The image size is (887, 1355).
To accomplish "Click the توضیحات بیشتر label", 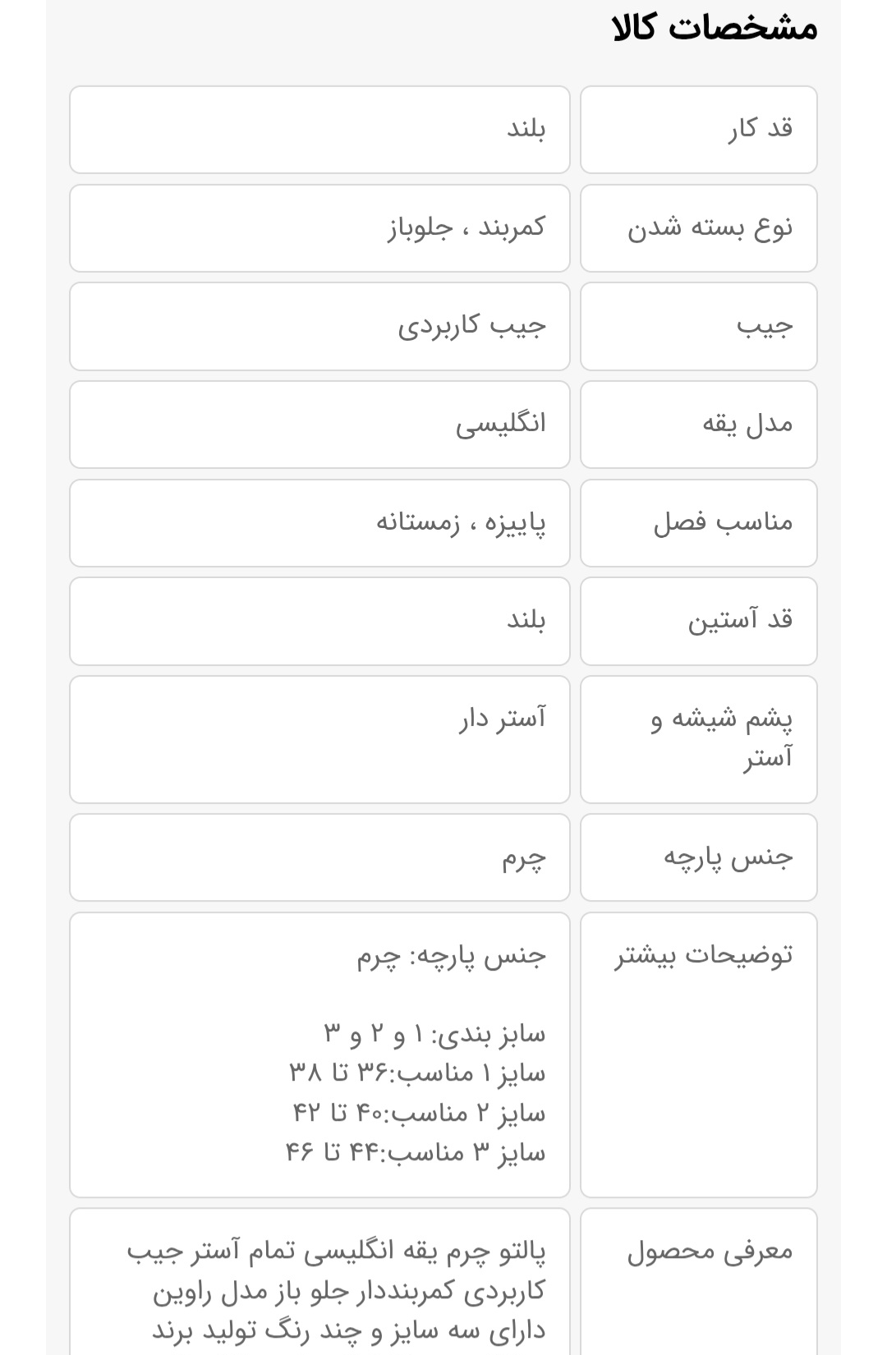I will [704, 955].
